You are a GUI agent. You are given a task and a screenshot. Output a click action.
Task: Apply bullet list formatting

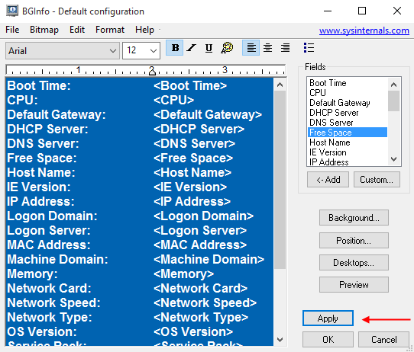tap(309, 48)
